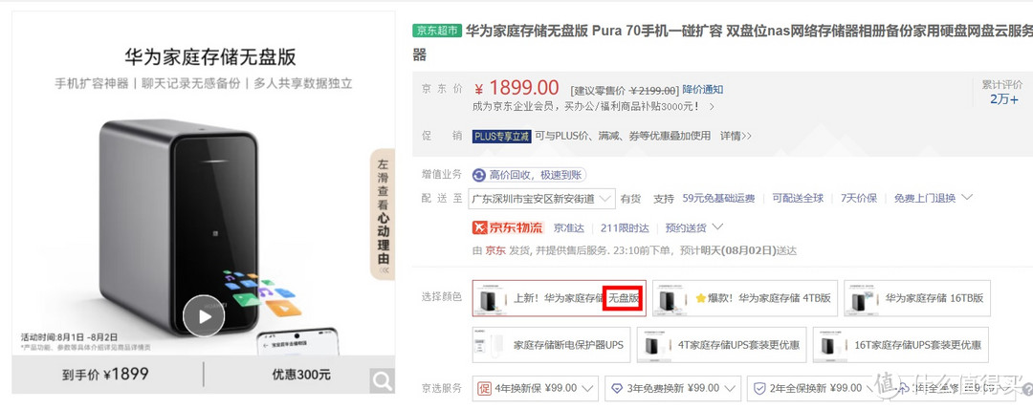Click the magnifier zoom icon under product image
Screen dimensions: 1033x409
[382, 380]
